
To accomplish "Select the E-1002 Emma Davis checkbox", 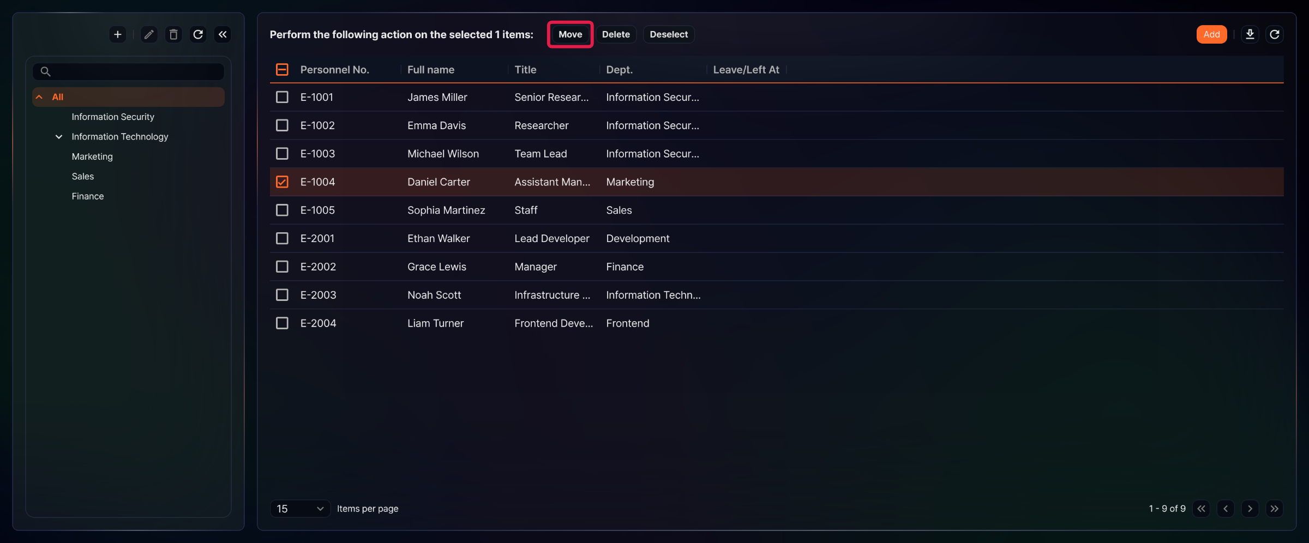I will [x=282, y=125].
